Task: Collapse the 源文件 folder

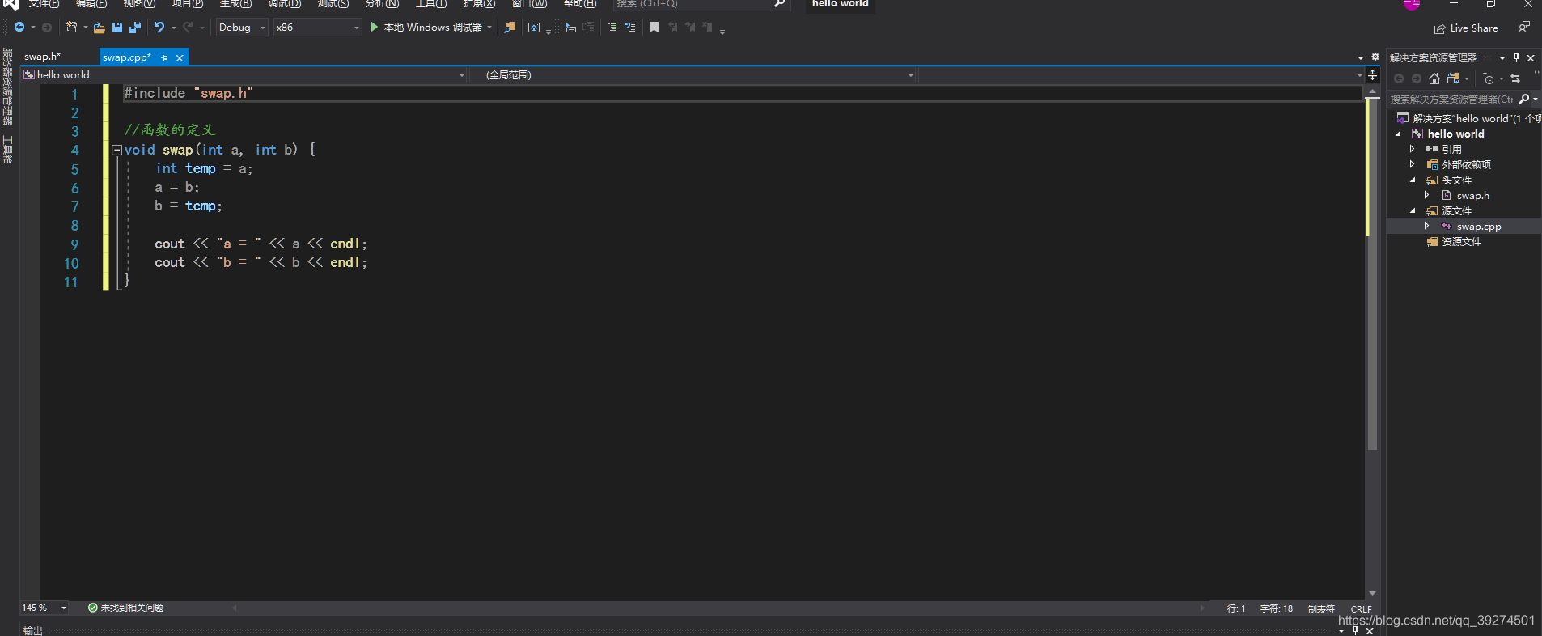Action: (1413, 210)
